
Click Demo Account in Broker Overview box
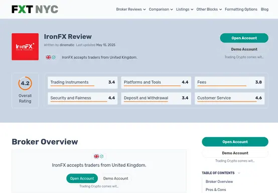(115, 178)
